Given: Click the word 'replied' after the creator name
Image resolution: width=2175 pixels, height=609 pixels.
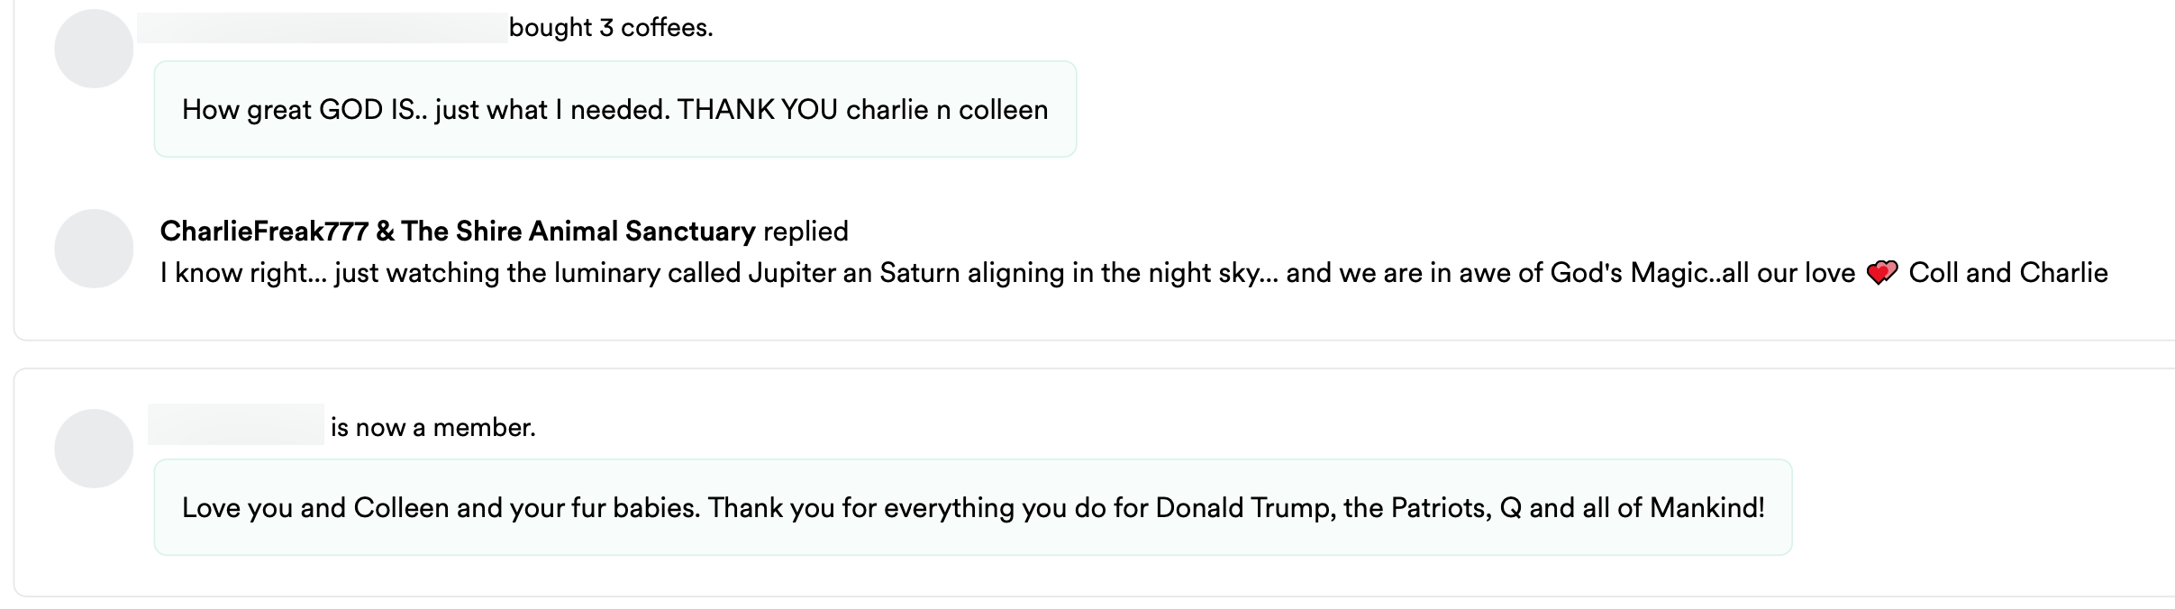Looking at the screenshot, I should click(805, 232).
